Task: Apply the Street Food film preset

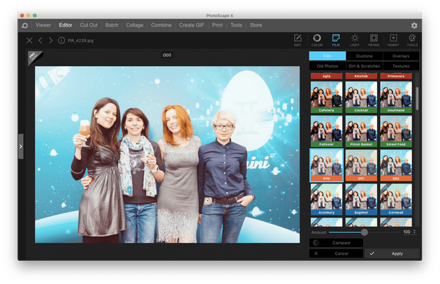Action: (x=396, y=131)
